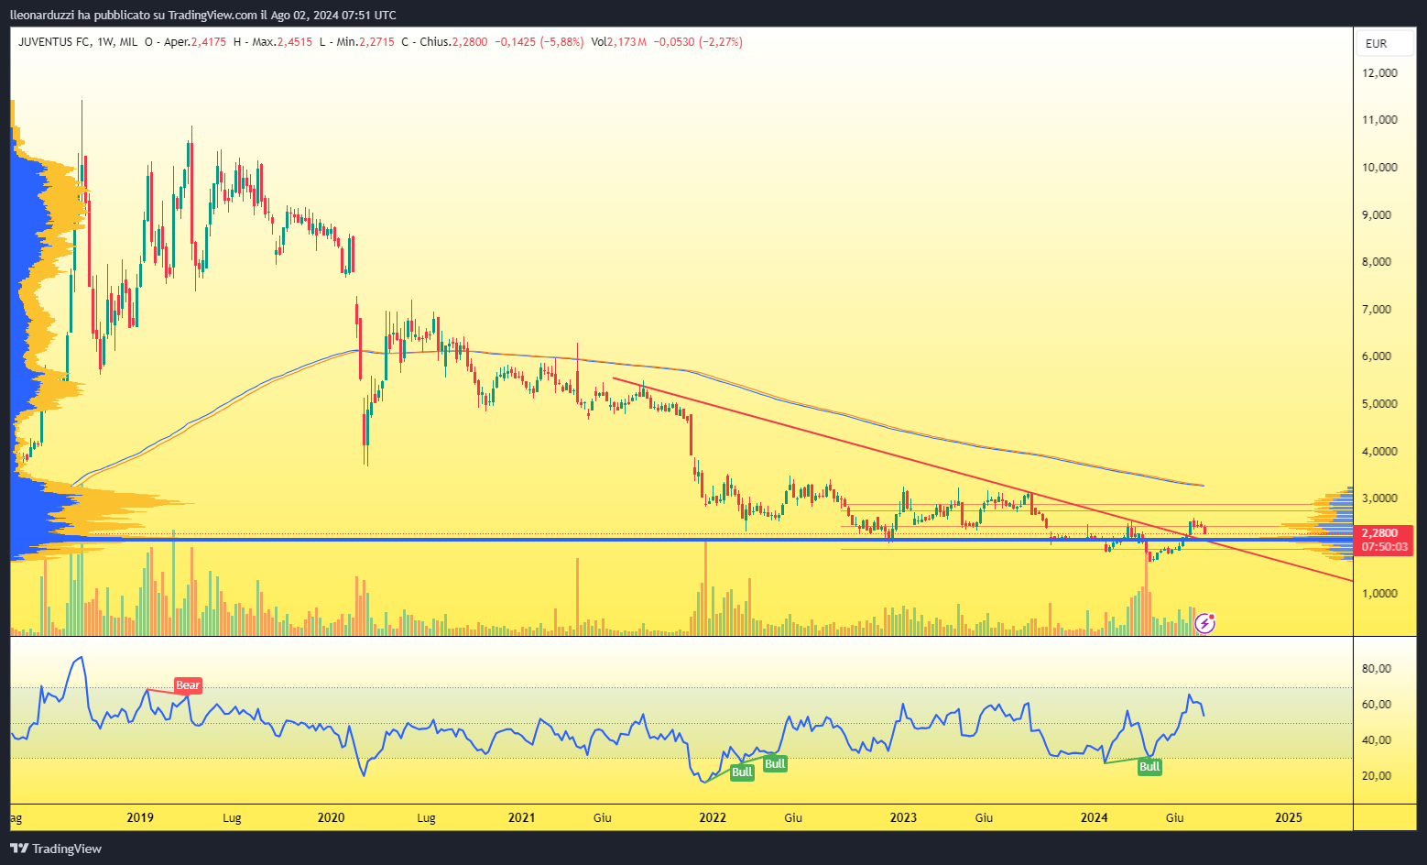Click the 2021 time axis label

coord(521,817)
